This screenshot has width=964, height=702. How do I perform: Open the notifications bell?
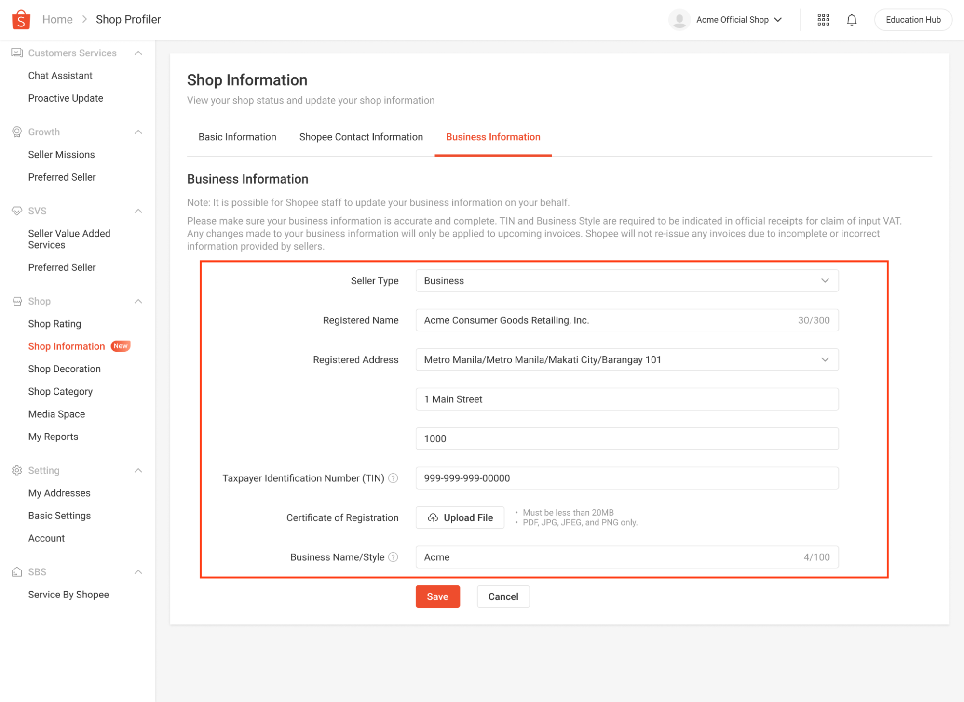(x=852, y=19)
